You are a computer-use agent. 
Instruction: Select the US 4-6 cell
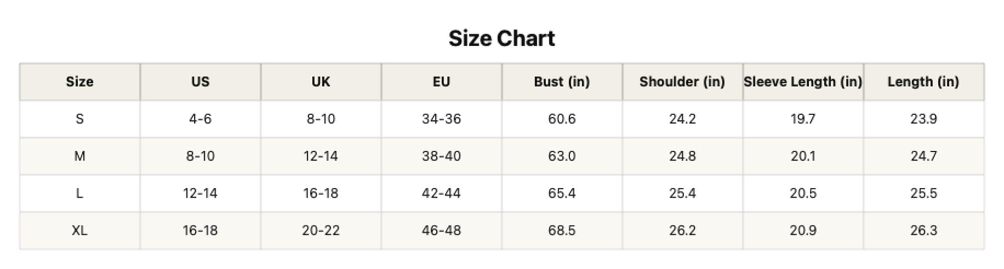[200, 119]
